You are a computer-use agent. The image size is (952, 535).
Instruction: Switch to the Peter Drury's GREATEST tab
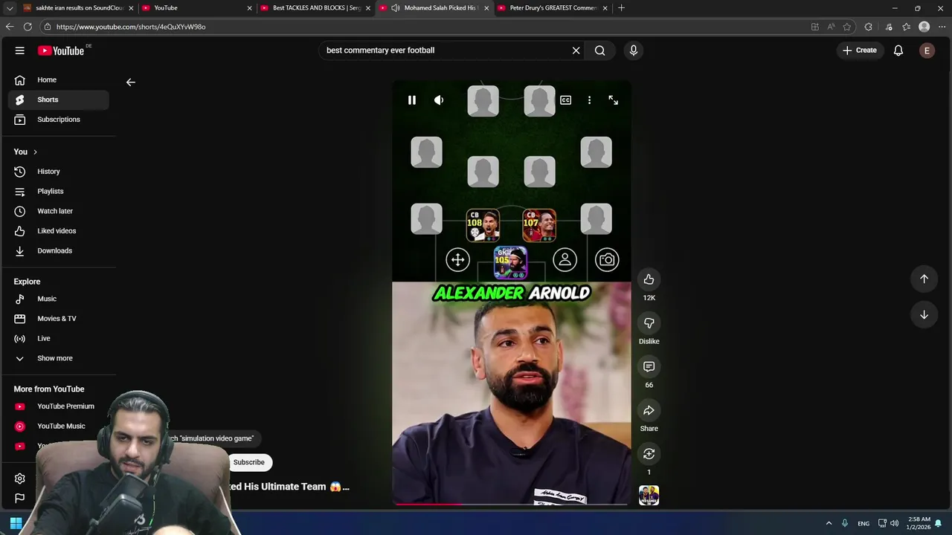coord(552,8)
